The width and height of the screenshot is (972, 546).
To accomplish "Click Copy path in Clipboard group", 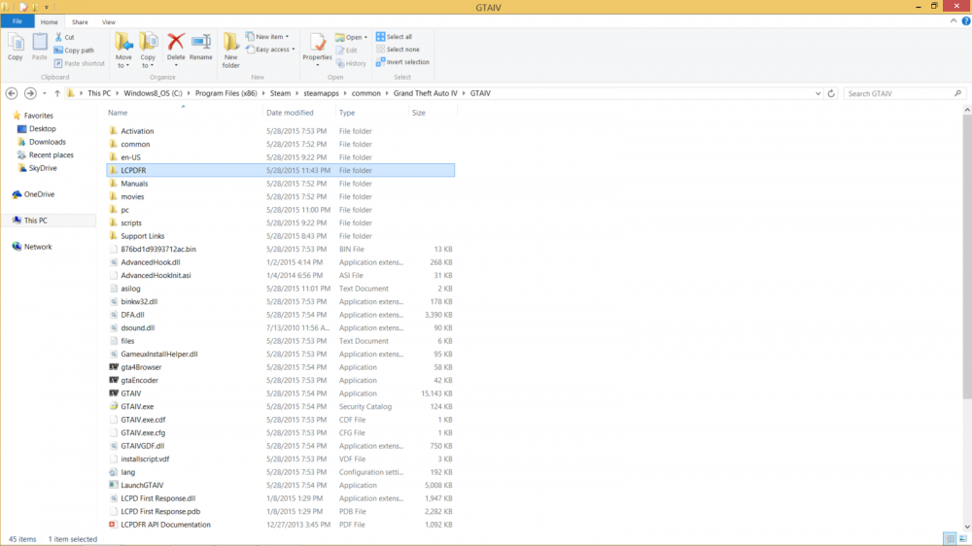I will click(x=74, y=51).
